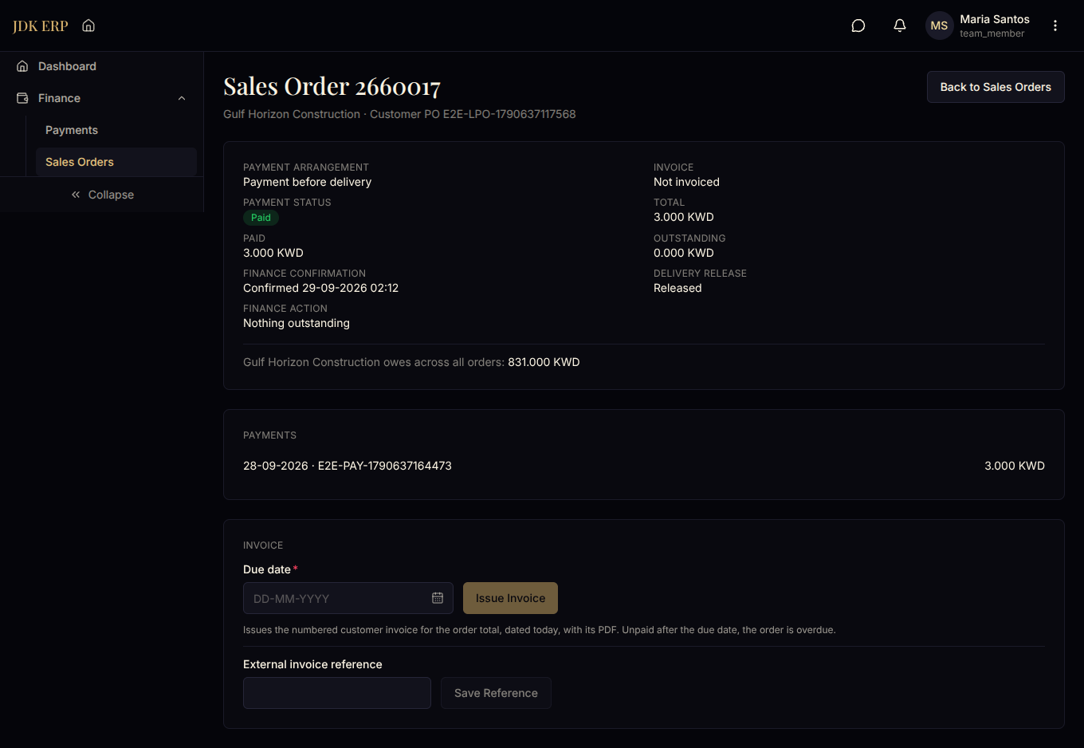Click the Save Reference button
Image resolution: width=1084 pixels, height=748 pixels.
coord(496,693)
